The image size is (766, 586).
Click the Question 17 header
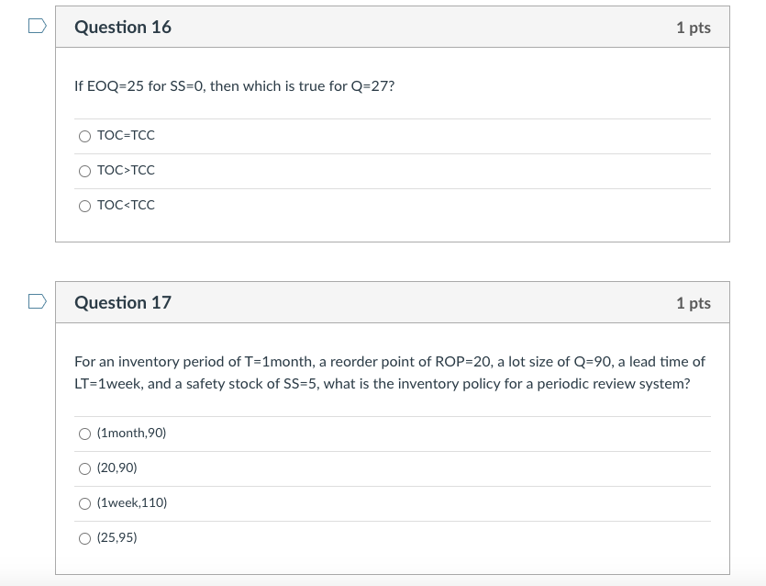coord(123,302)
